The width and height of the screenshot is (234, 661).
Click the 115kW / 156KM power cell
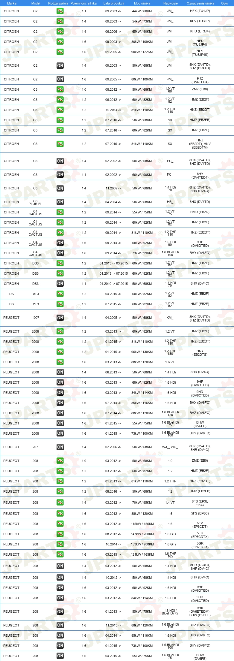pos(142,524)
